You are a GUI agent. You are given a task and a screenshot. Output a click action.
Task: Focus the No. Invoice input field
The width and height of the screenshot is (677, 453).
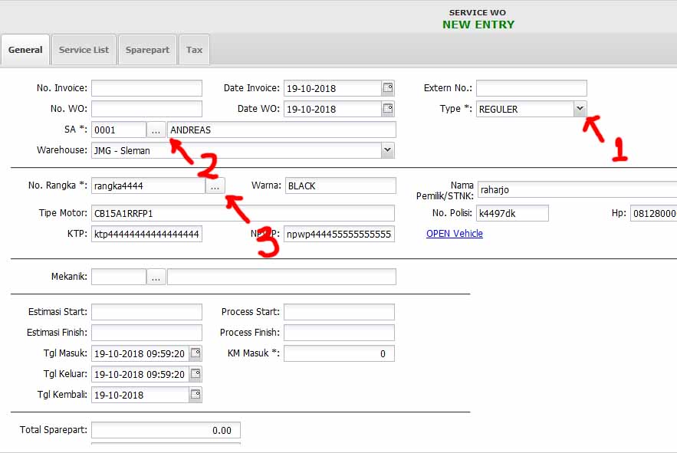(146, 88)
